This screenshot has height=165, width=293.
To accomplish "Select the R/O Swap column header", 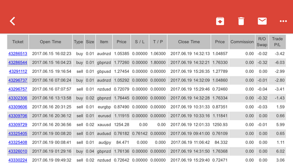I will click(x=262, y=42).
